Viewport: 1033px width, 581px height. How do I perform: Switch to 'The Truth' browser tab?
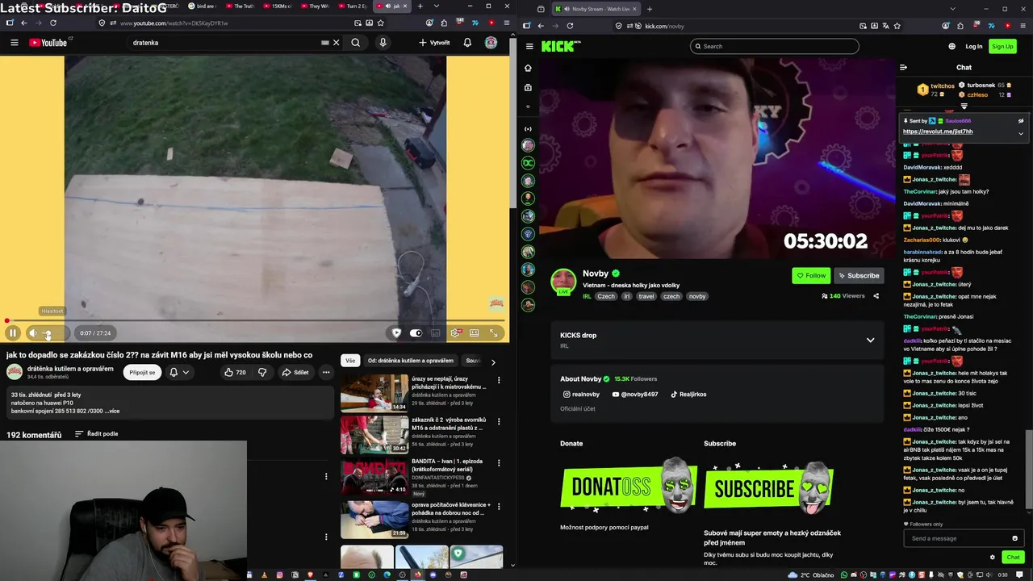coord(242,6)
